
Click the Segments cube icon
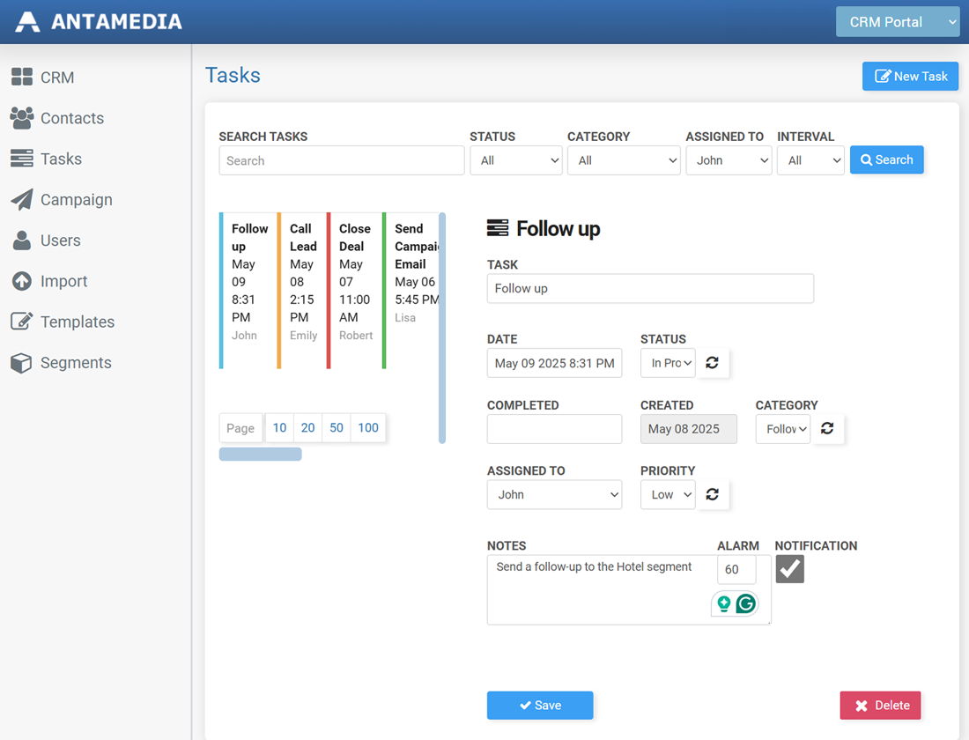(x=22, y=362)
